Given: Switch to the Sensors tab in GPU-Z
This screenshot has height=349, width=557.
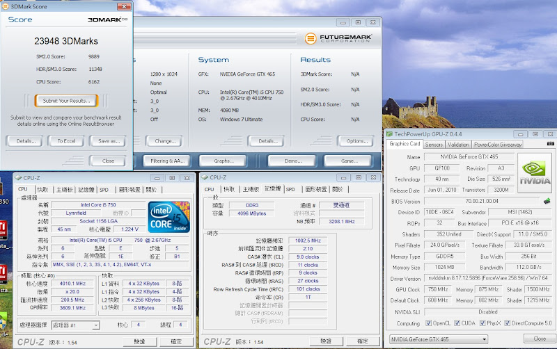Looking at the screenshot, I should 434,145.
